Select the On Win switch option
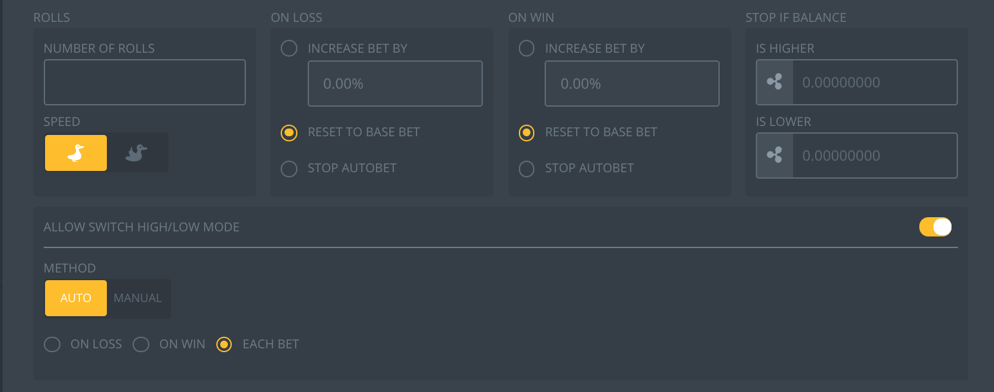This screenshot has width=994, height=392. (x=141, y=344)
